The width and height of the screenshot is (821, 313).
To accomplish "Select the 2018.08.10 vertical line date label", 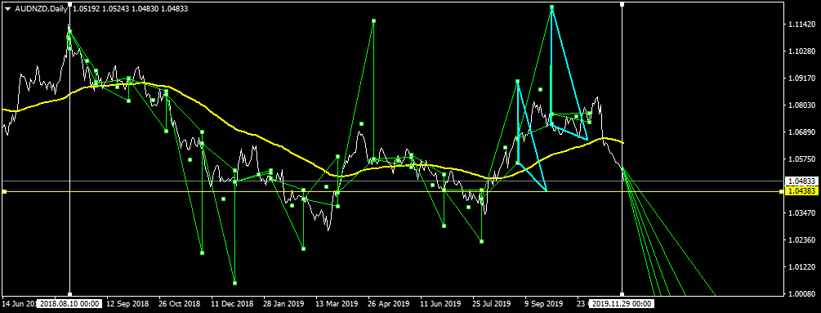I will pyautogui.click(x=69, y=303).
